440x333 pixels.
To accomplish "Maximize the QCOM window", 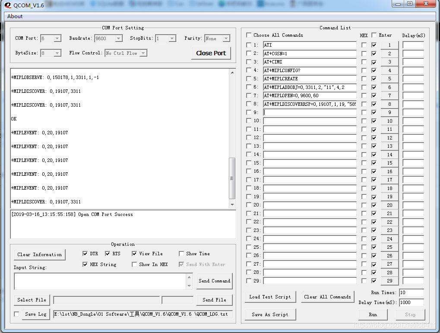I will pyautogui.click(x=410, y=3).
